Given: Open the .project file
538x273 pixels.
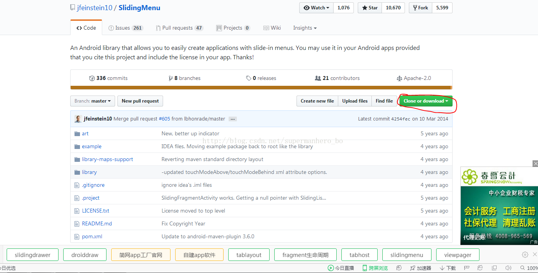Looking at the screenshot, I should point(91,198).
